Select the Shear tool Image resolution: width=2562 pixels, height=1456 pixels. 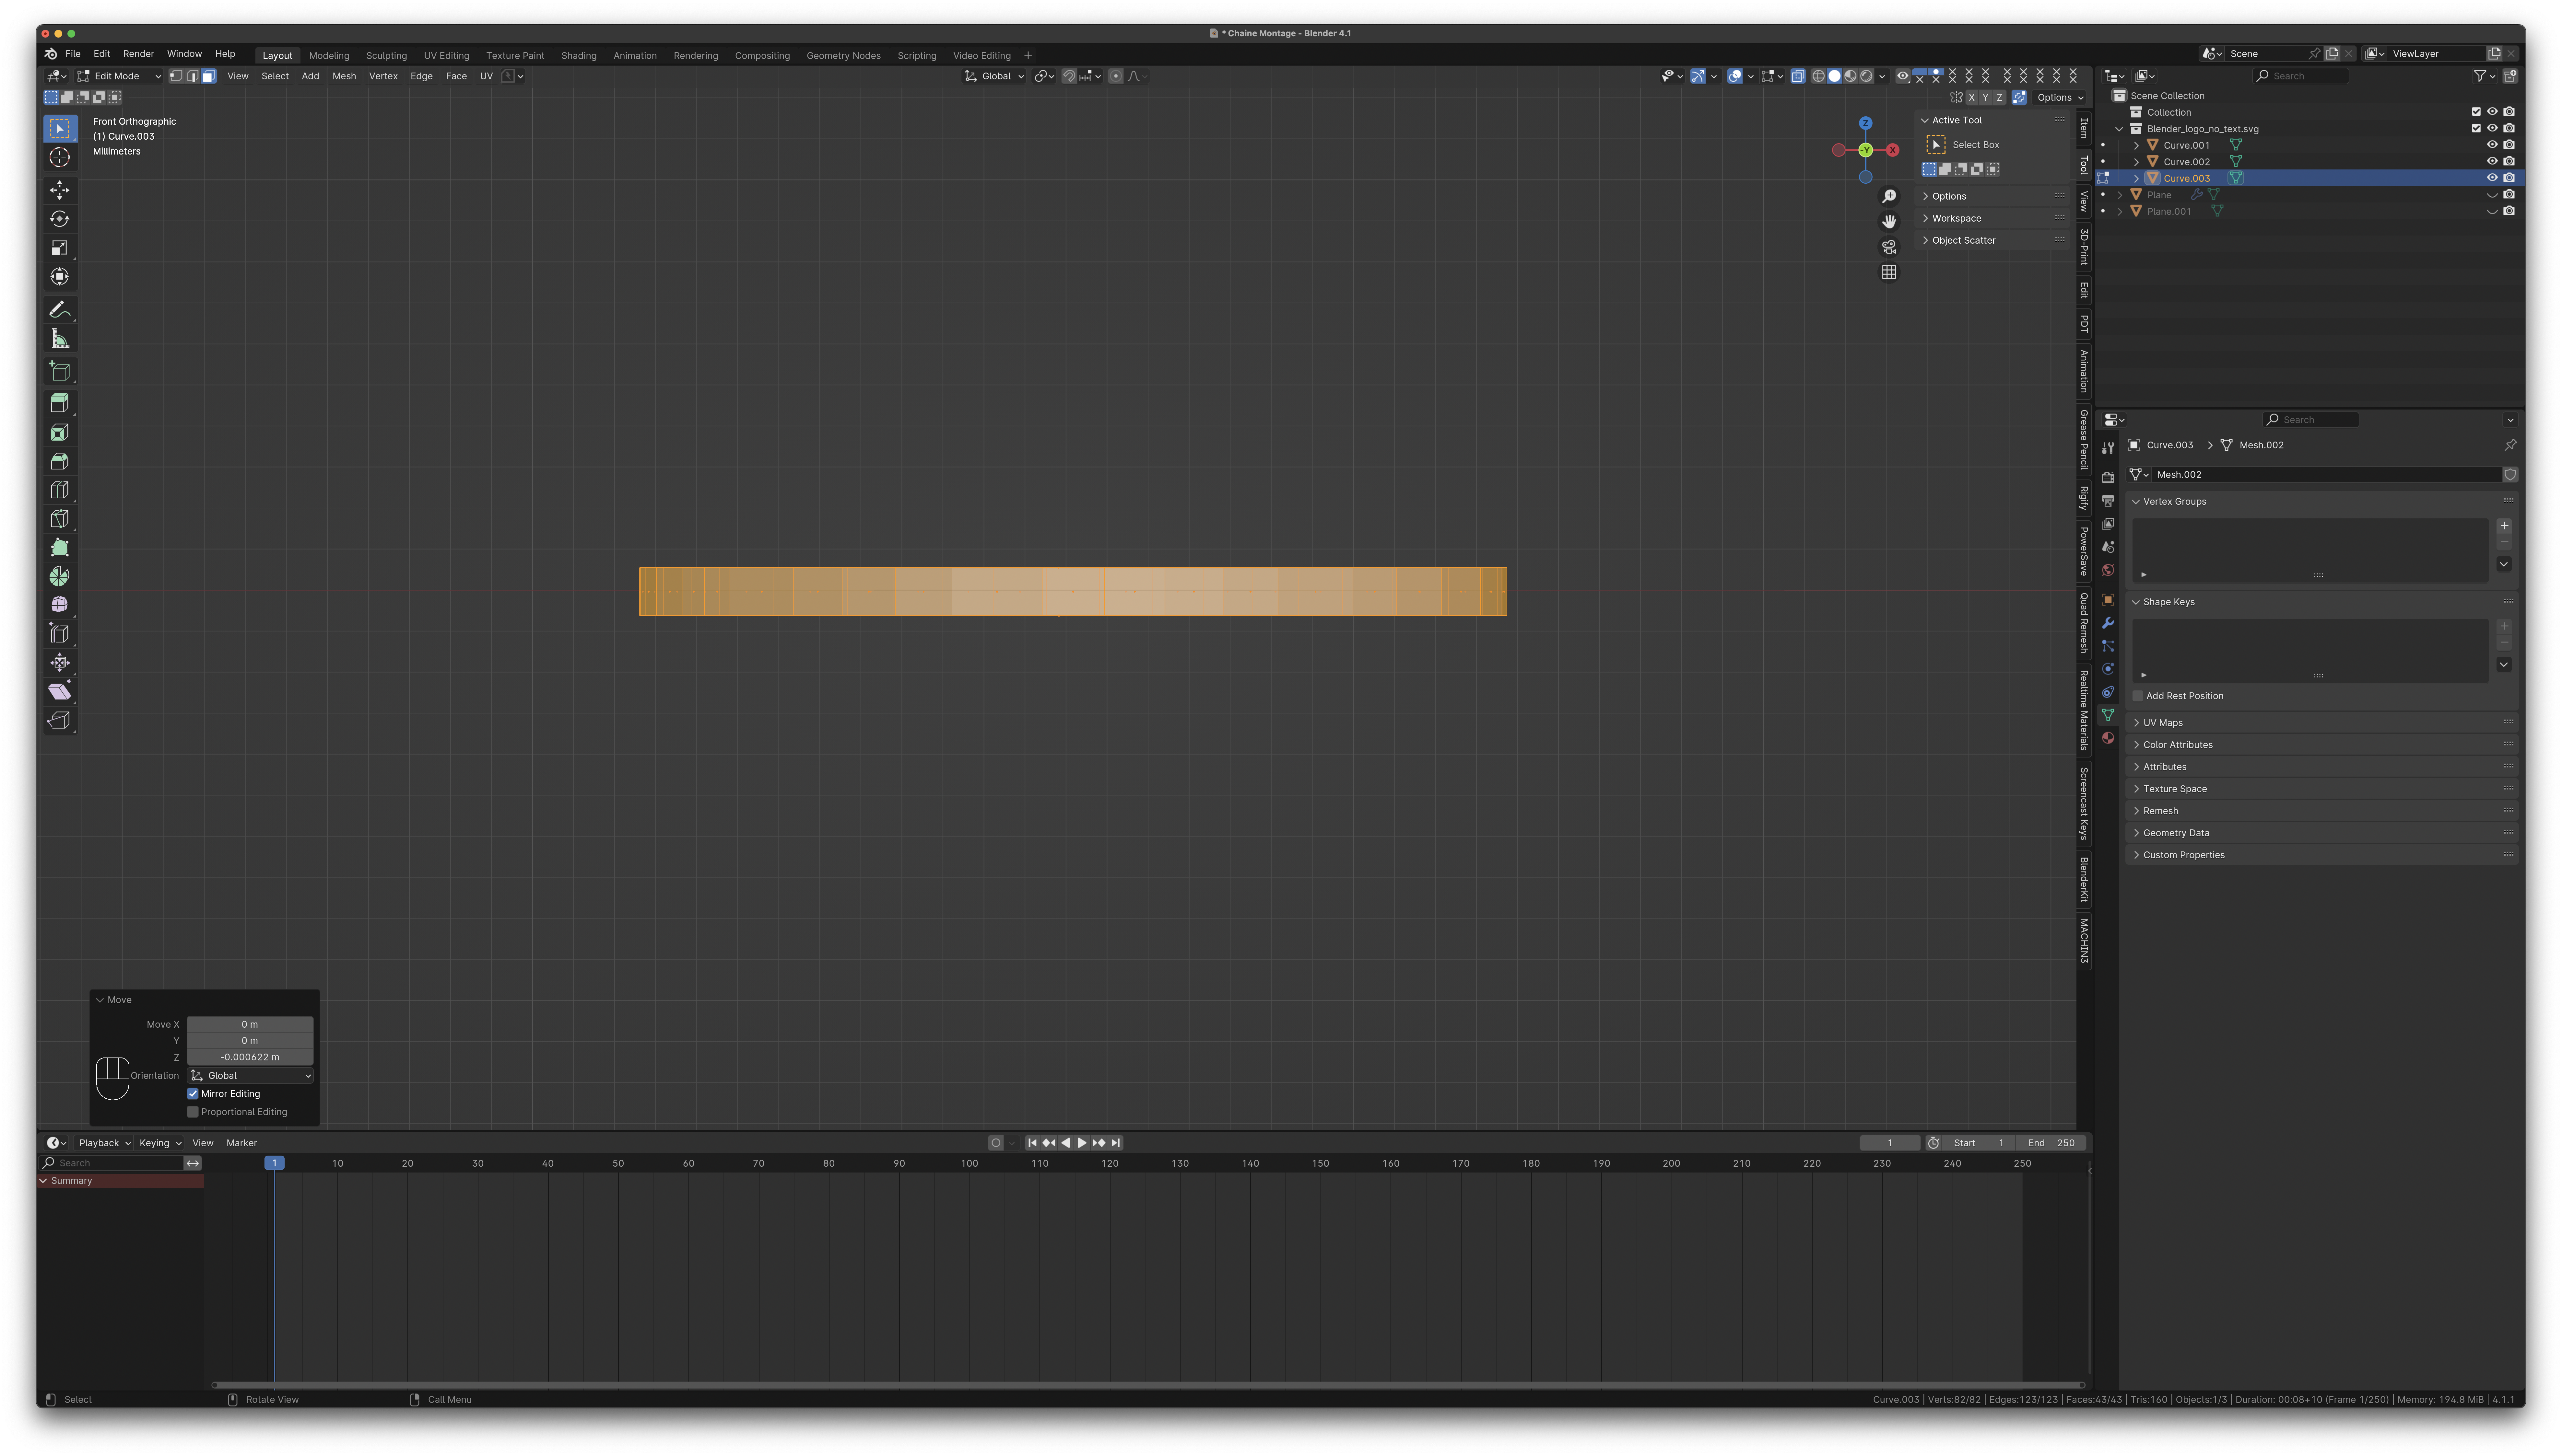click(60, 692)
